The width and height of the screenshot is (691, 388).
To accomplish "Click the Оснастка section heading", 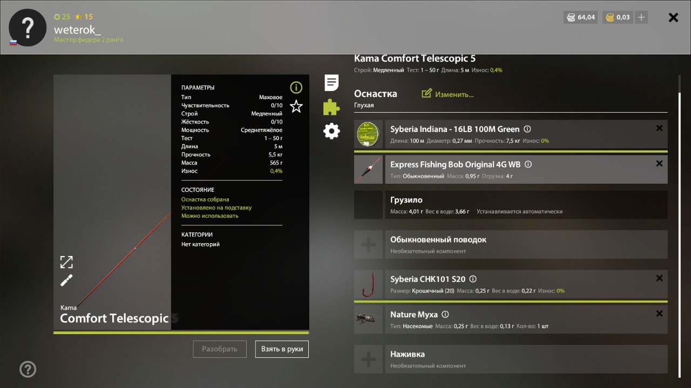I will click(375, 94).
